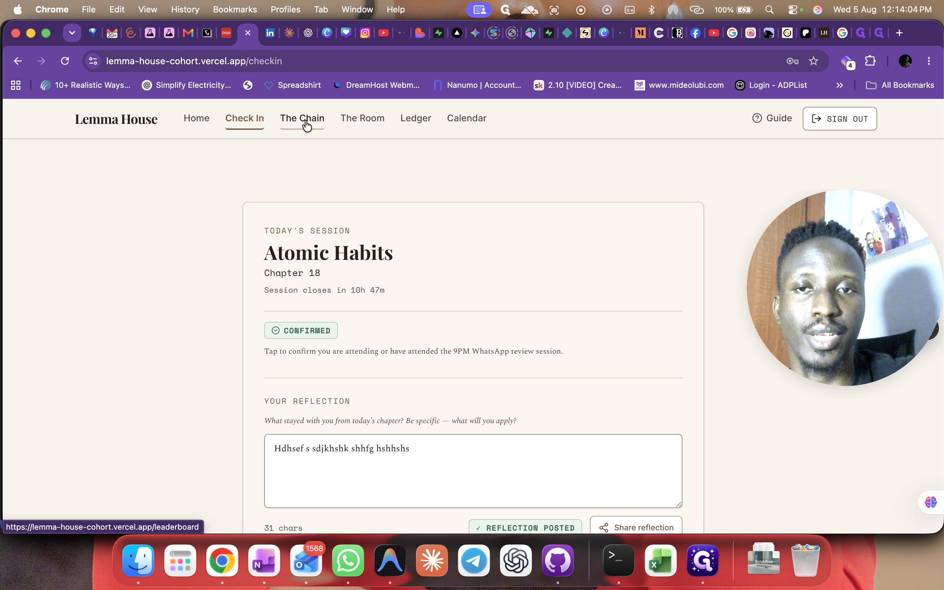Go to the Home page
This screenshot has width=944, height=590.
(197, 118)
